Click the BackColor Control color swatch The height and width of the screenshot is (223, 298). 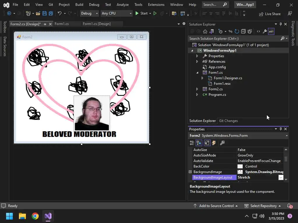(240, 166)
